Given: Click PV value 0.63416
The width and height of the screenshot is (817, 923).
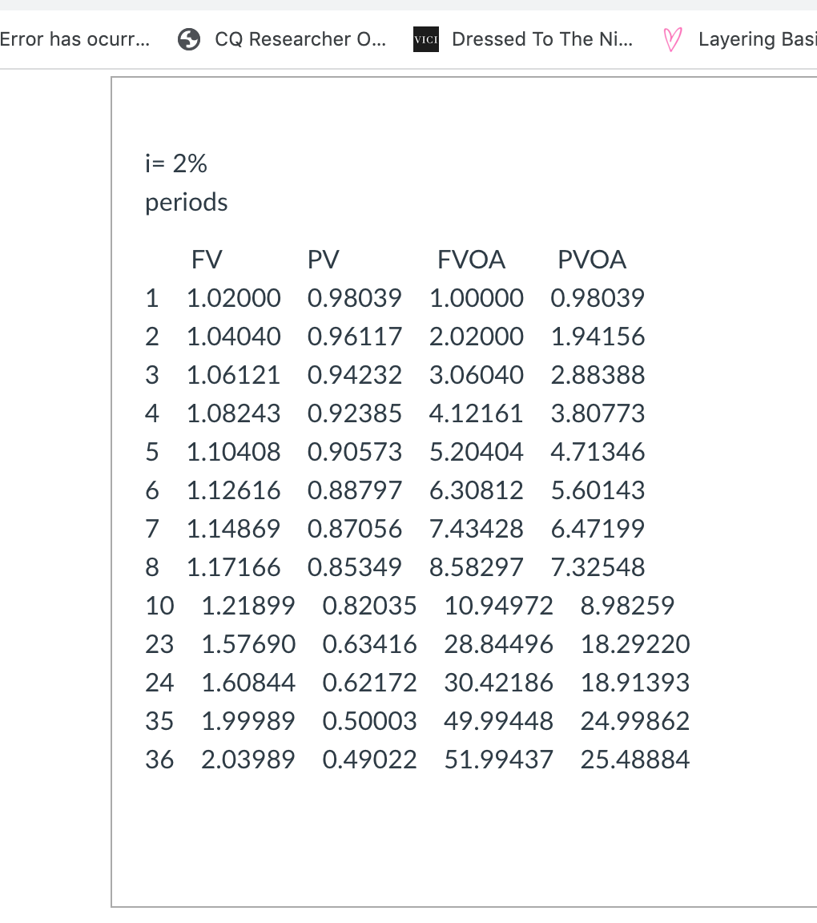Looking at the screenshot, I should pyautogui.click(x=369, y=644).
